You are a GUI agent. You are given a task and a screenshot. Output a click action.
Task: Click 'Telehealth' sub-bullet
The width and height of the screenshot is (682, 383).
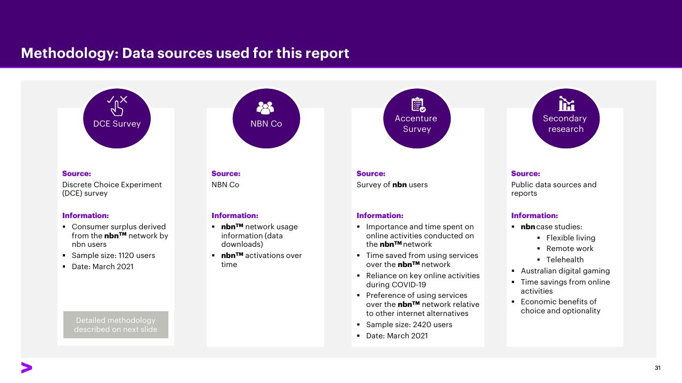point(565,260)
